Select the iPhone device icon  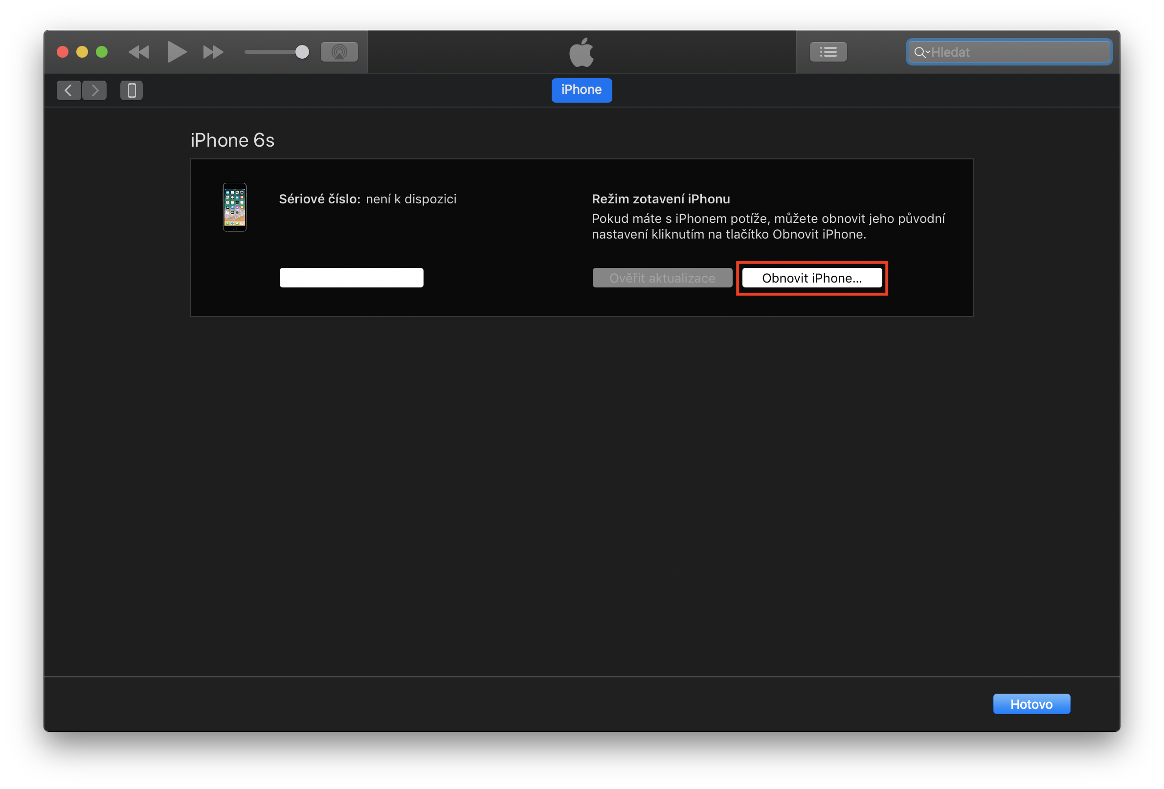[132, 90]
